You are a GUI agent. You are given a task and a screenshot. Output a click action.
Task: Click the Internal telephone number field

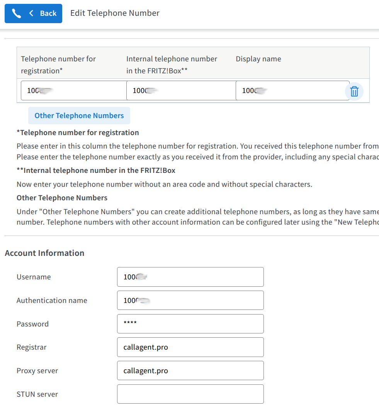pos(181,90)
